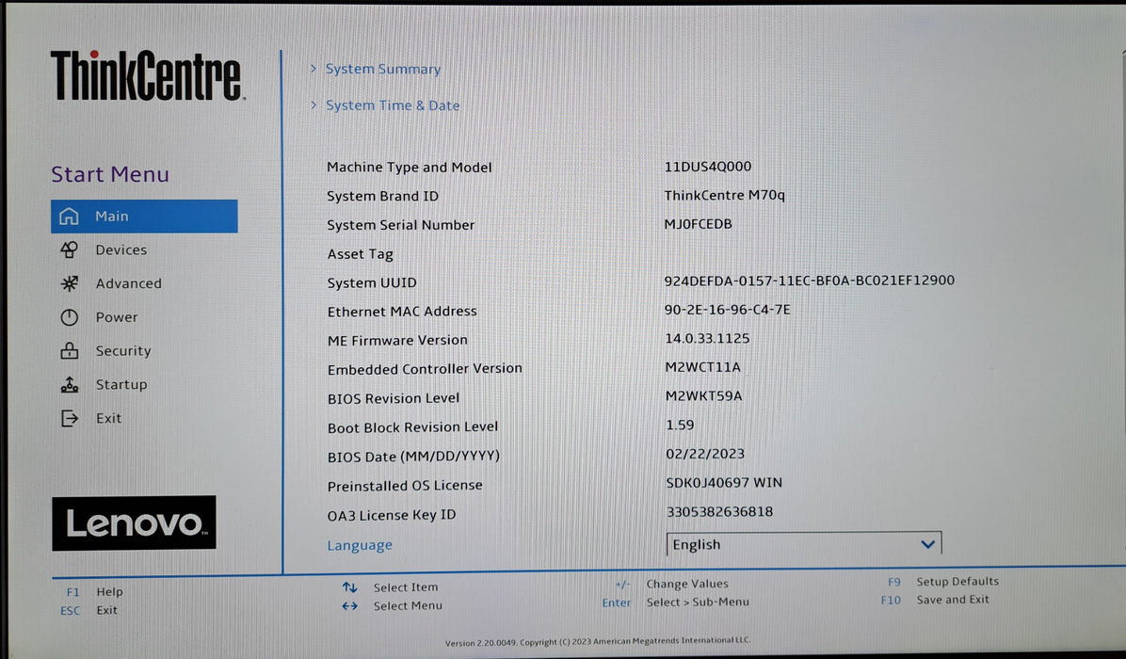The height and width of the screenshot is (659, 1126).
Task: Click the Security padlock icon
Action: point(69,351)
